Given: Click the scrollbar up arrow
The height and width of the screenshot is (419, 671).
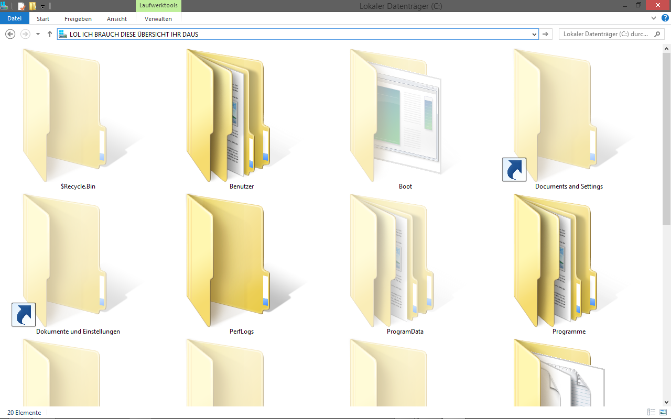Looking at the screenshot, I should click(666, 48).
